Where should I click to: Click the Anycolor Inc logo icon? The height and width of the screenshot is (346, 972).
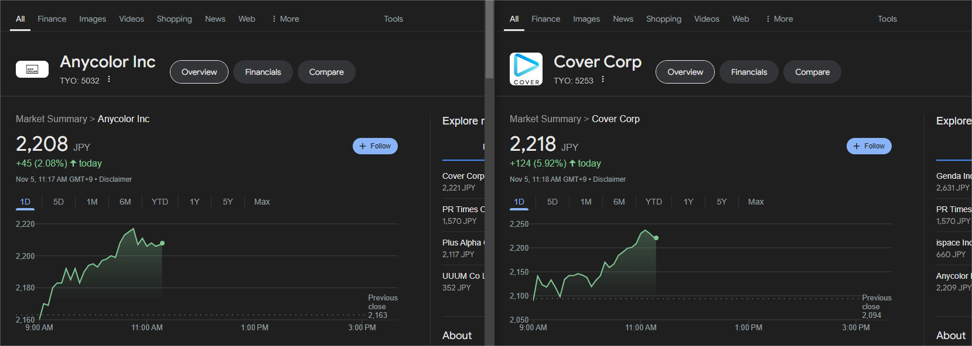(x=32, y=70)
